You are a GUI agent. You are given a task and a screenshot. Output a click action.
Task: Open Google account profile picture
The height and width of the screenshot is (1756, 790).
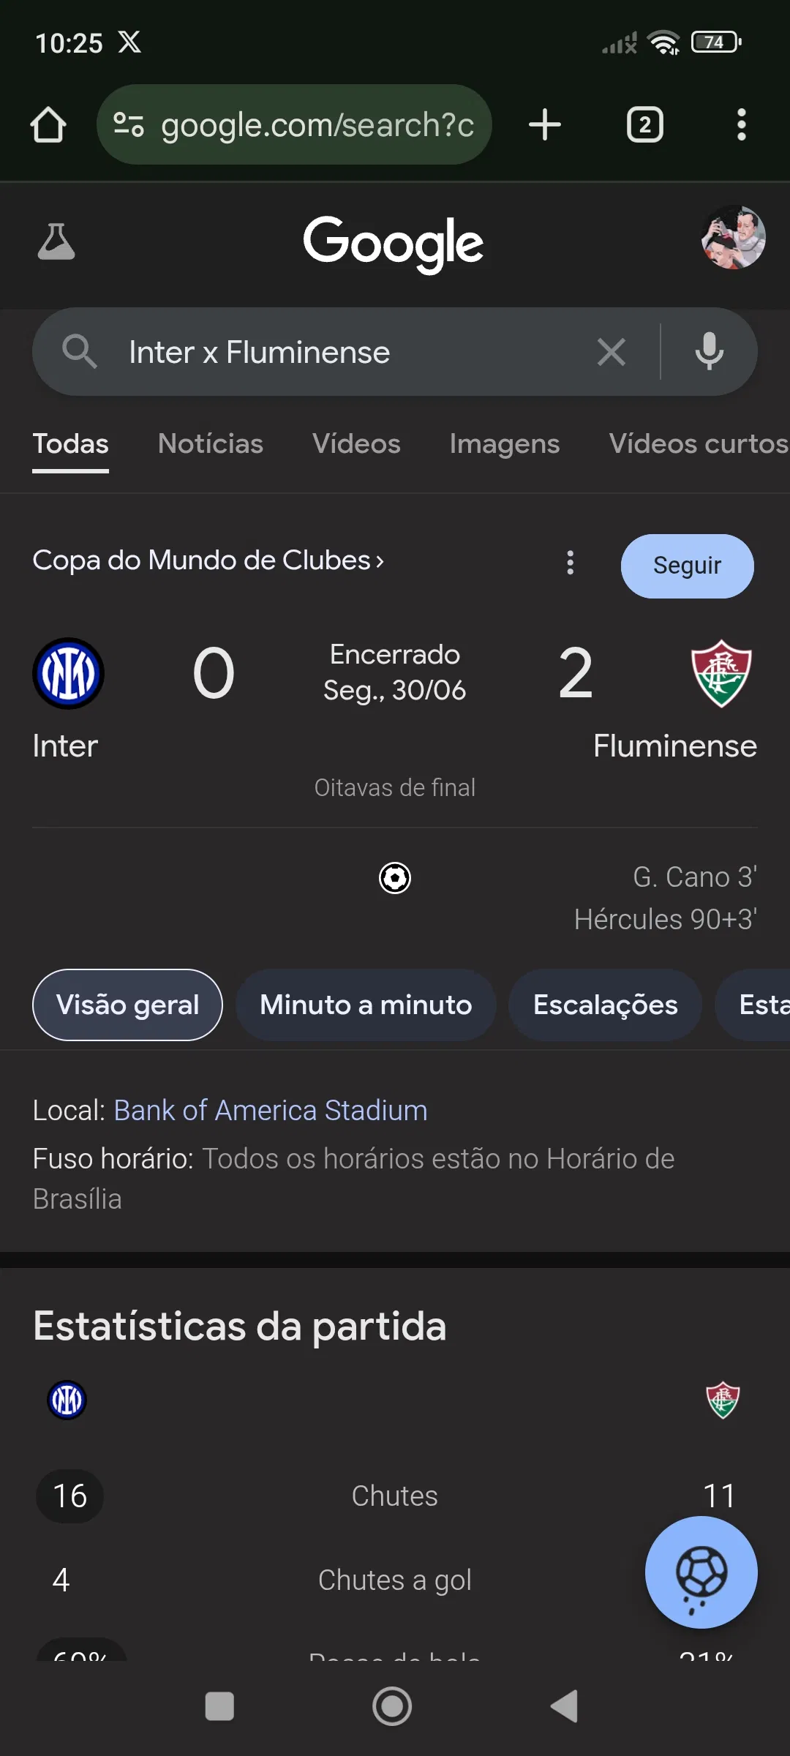coord(733,238)
